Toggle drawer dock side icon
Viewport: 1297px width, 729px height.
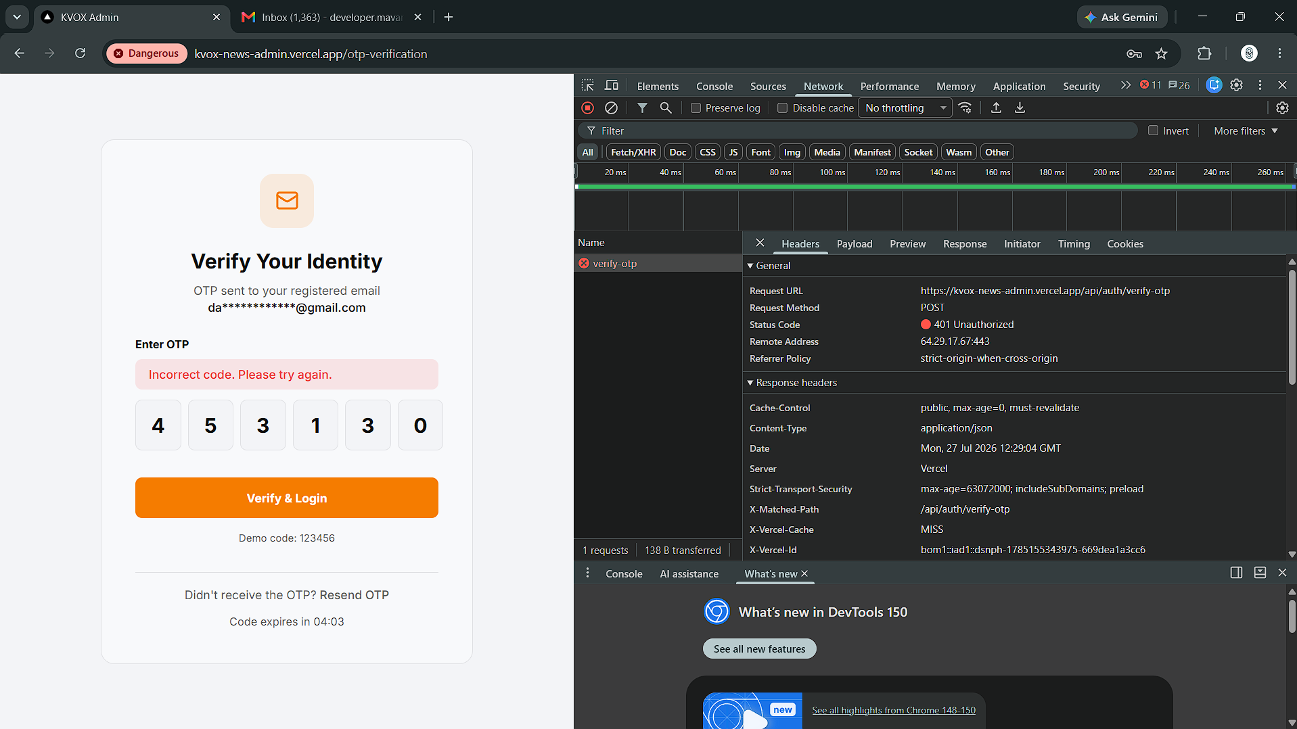point(1236,573)
